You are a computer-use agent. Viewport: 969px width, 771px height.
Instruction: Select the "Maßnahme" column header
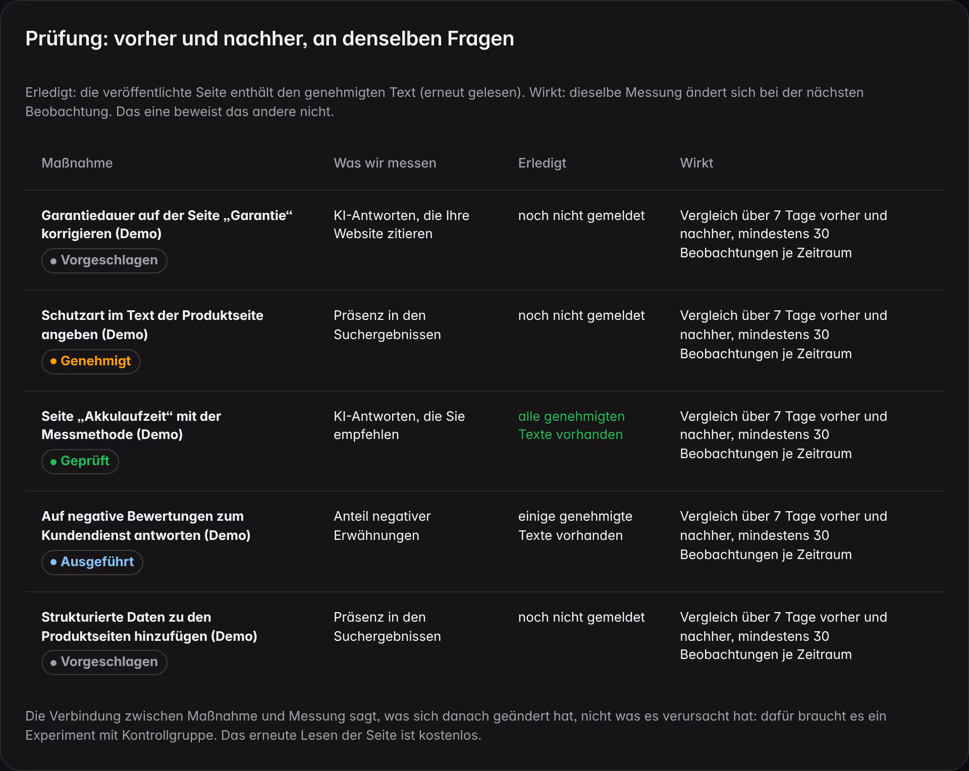pos(77,163)
